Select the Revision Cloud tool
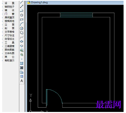Screen dimensions: 126x113 tap(22, 33)
